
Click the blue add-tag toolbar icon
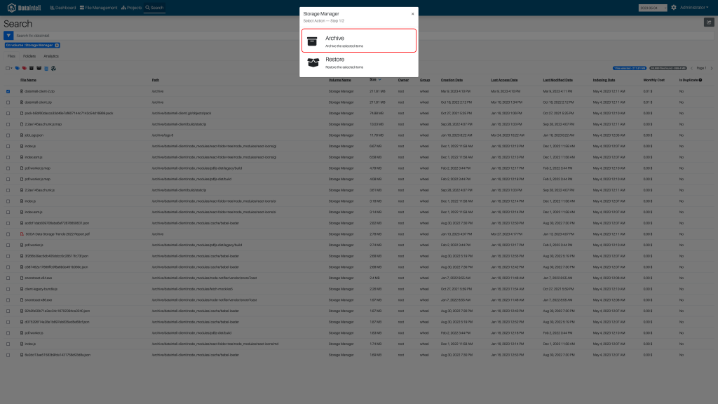(18, 68)
